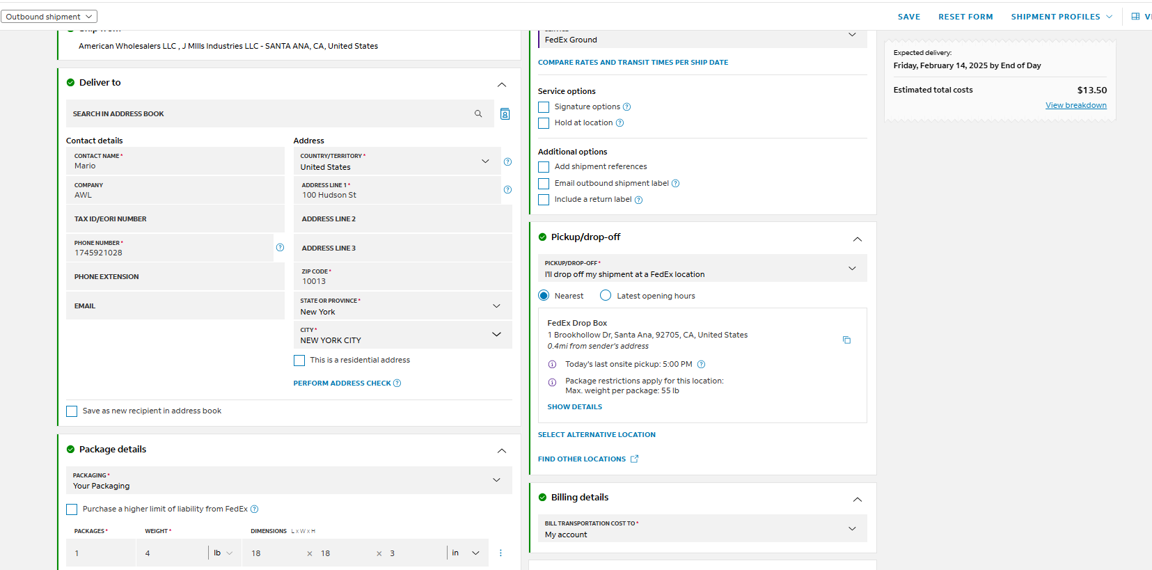Click RESET FORM

point(965,17)
